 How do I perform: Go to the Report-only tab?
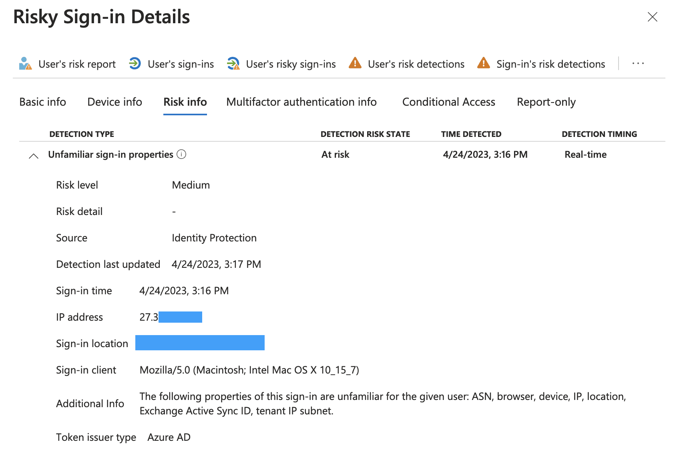[x=546, y=102]
